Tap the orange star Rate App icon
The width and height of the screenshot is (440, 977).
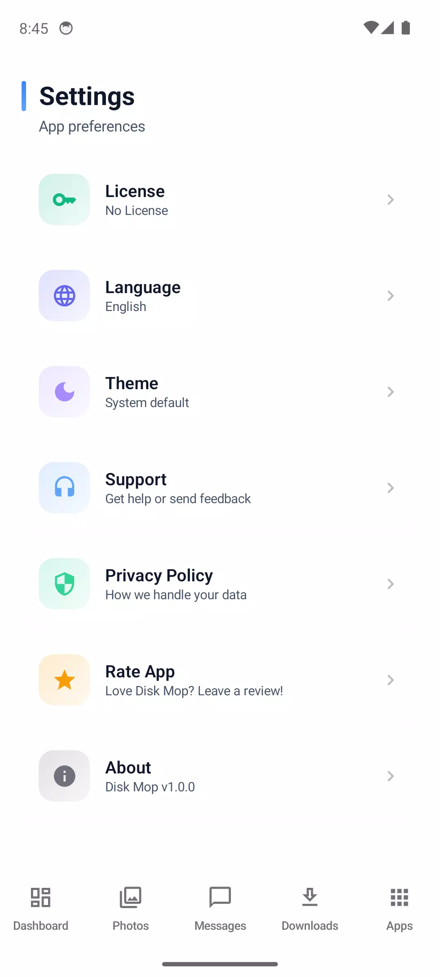[64, 680]
